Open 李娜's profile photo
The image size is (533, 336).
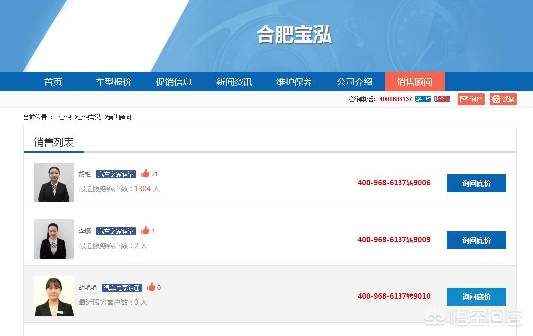pyautogui.click(x=54, y=239)
